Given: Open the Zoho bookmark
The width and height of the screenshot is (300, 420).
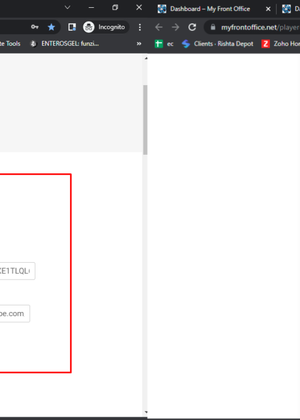Looking at the screenshot, I should click(281, 44).
